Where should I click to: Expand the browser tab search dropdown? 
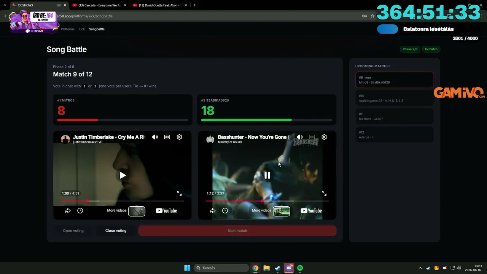pos(5,5)
